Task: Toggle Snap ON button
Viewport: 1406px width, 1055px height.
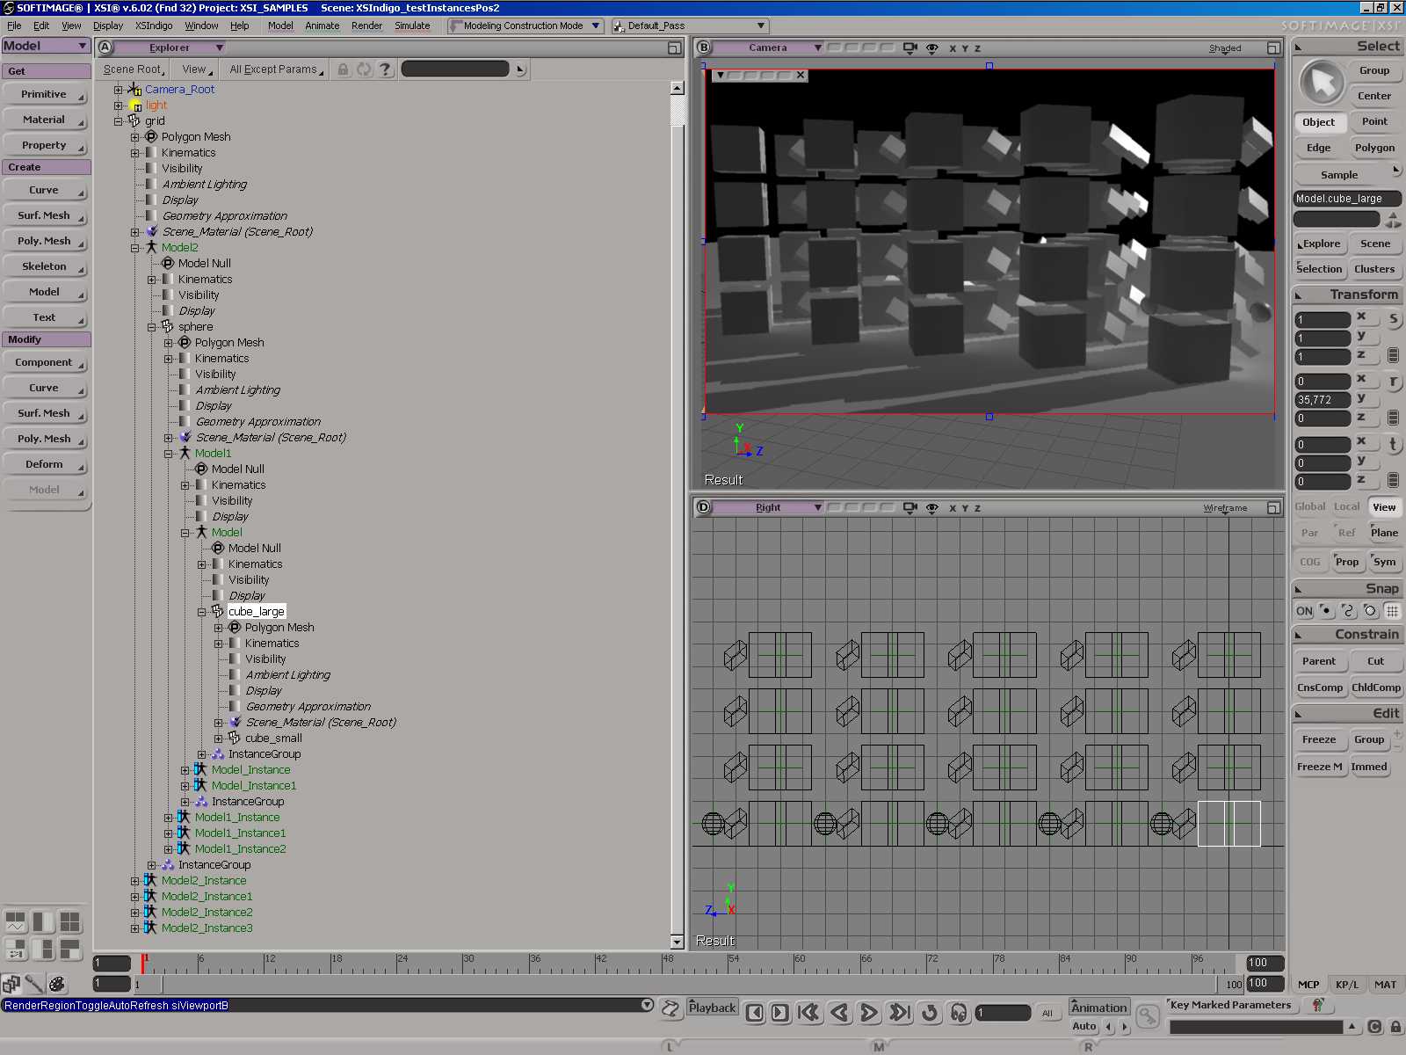Action: pos(1304,611)
